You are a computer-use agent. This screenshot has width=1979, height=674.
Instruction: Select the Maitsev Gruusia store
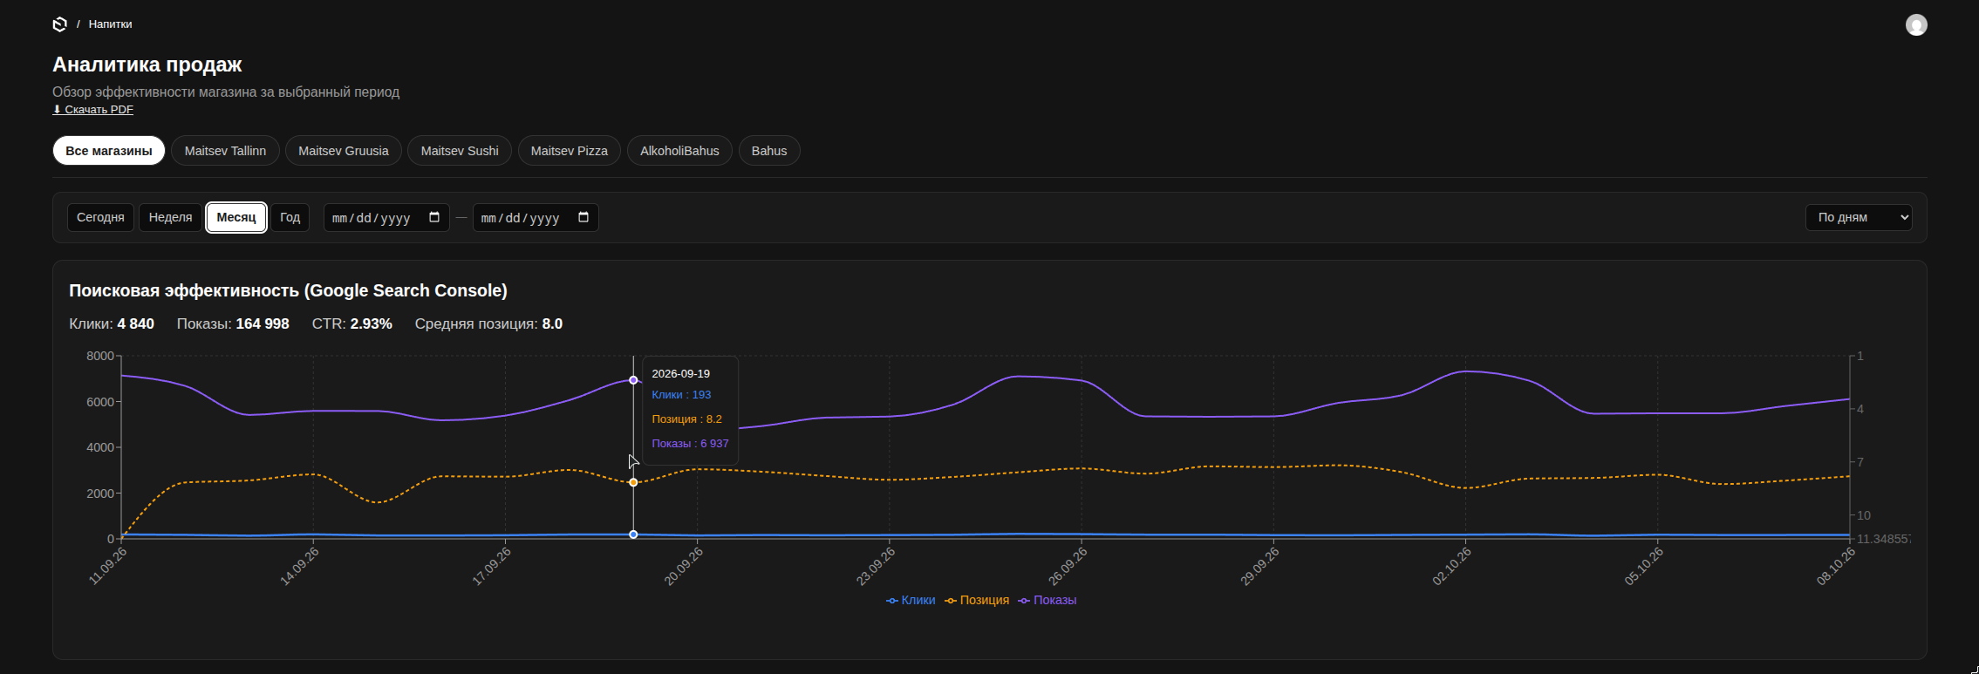coord(344,151)
